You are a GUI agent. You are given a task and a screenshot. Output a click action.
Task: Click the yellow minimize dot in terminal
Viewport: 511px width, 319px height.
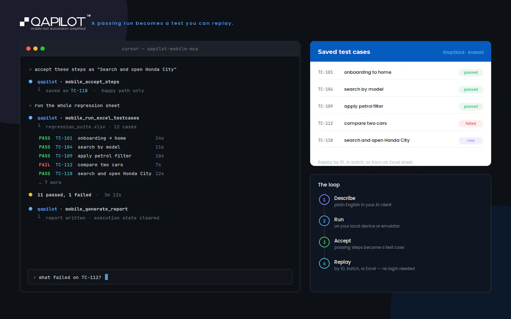coord(35,48)
